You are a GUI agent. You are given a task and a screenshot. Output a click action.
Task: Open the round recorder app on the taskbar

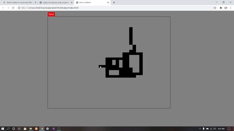[59, 128]
